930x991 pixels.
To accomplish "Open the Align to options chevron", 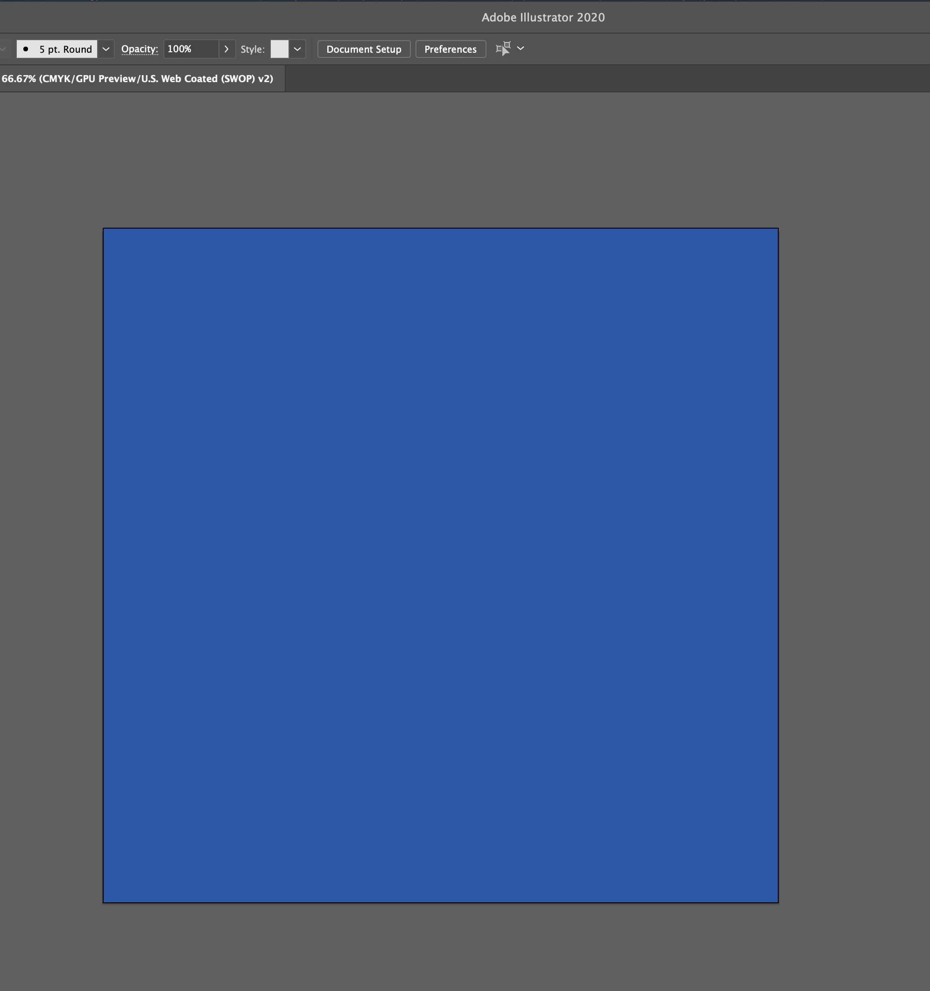I will pos(521,49).
